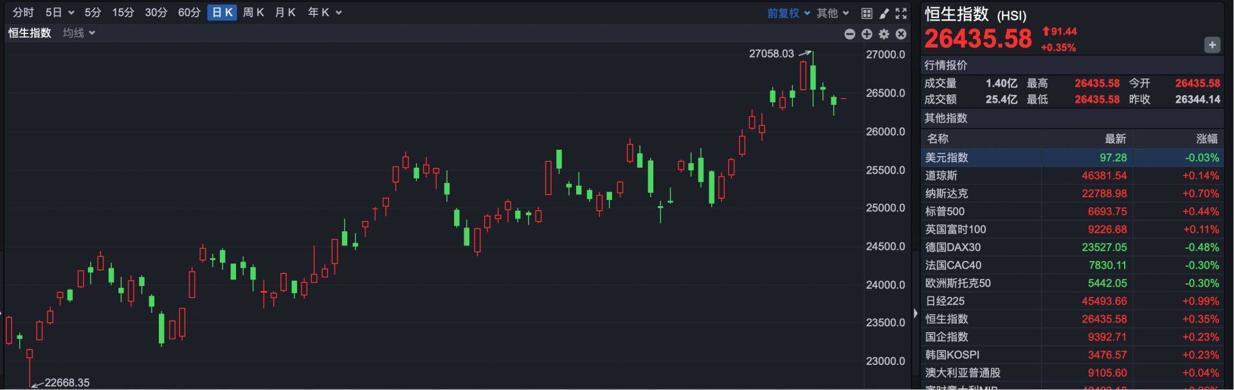The width and height of the screenshot is (1234, 390).
Task: Switch to the 周K weekly tab
Action: 253,12
